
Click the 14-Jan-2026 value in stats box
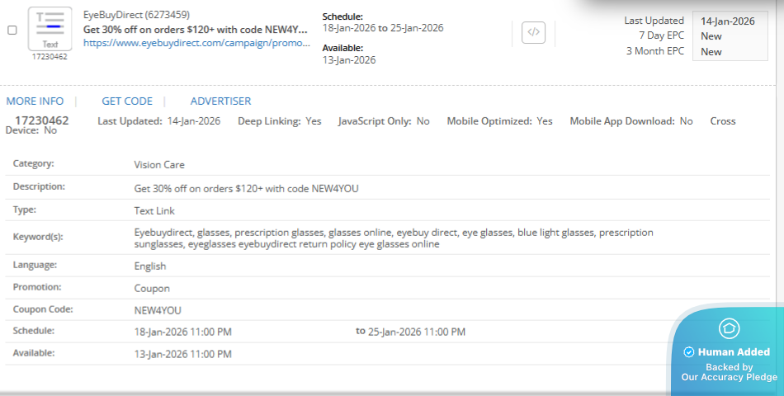tap(727, 21)
